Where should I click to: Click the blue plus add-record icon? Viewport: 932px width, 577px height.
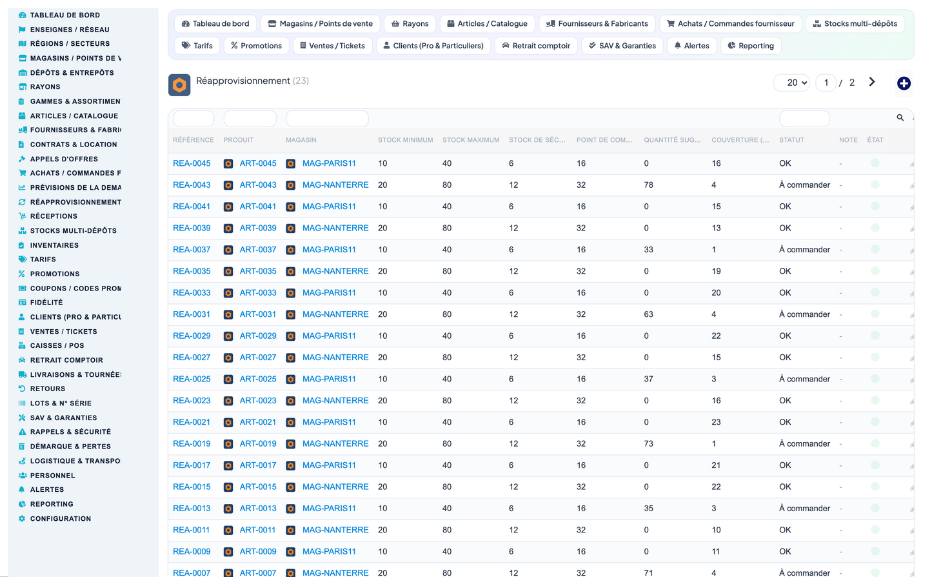(904, 83)
